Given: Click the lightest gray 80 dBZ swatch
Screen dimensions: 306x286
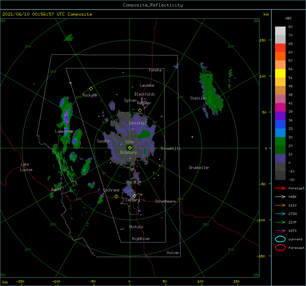Looking at the screenshot, I should (280, 31).
